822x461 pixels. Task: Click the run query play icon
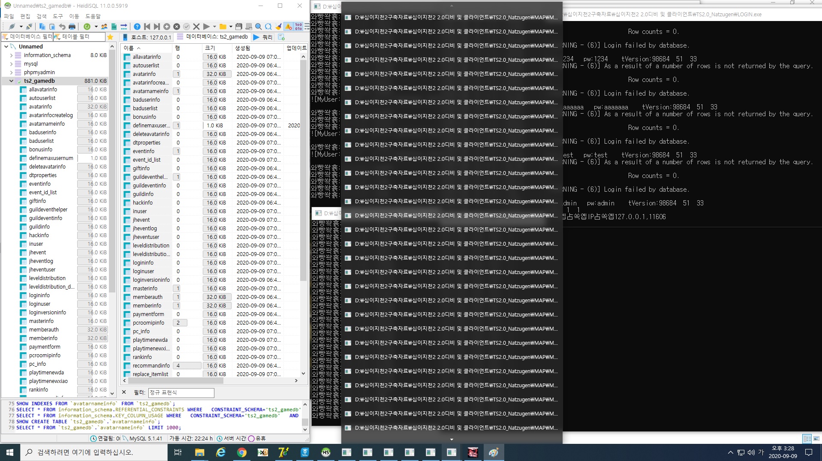206,27
